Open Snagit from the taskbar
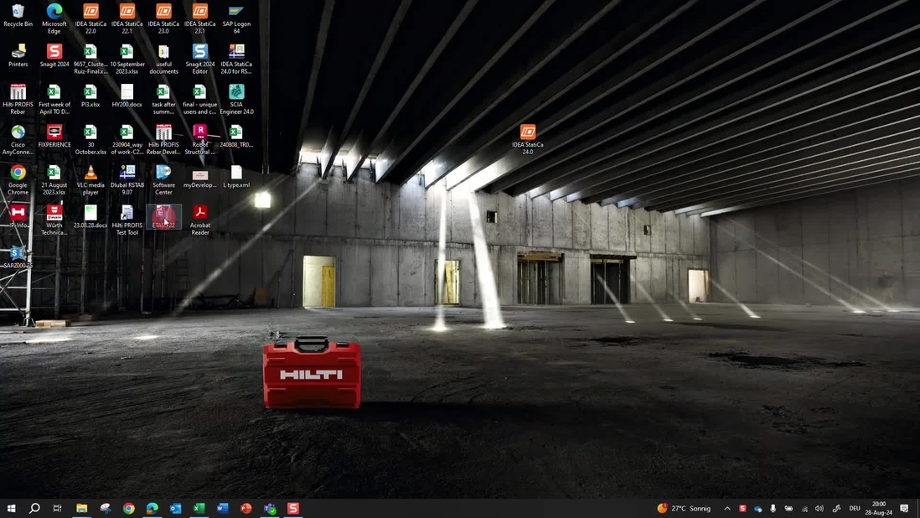 292,508
